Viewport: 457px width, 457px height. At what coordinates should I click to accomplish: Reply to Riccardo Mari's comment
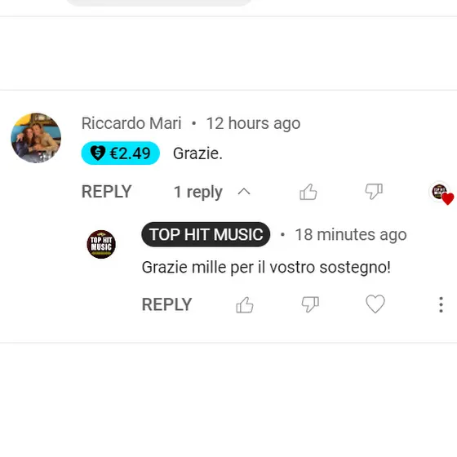(x=107, y=192)
